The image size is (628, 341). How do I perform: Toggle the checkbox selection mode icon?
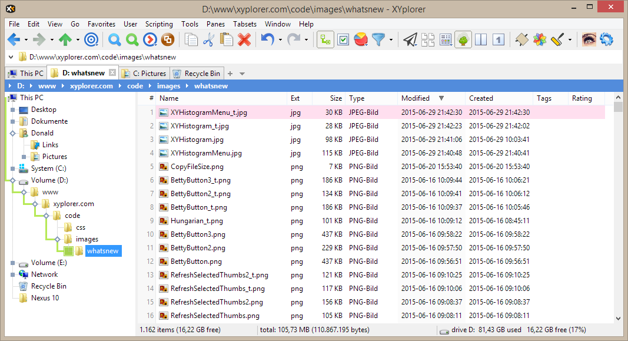[x=342, y=39]
